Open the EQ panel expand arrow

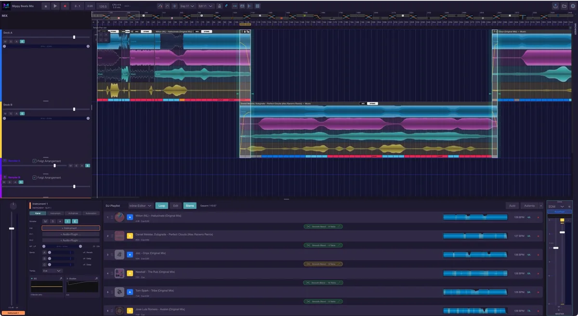[61, 278]
